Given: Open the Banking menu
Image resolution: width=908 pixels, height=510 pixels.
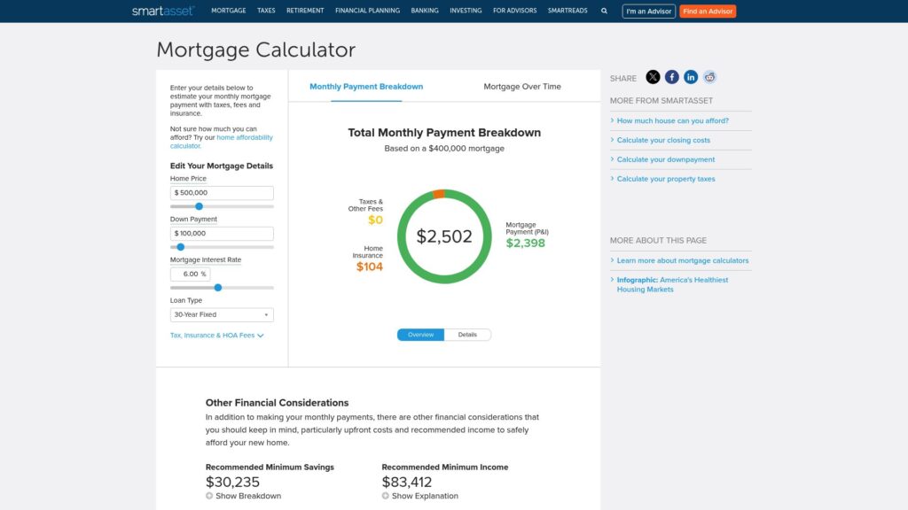Looking at the screenshot, I should 425,11.
